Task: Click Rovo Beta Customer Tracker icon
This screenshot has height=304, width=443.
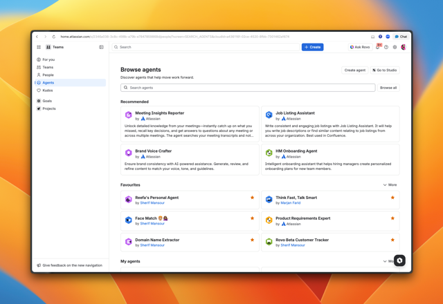Action: point(269,242)
